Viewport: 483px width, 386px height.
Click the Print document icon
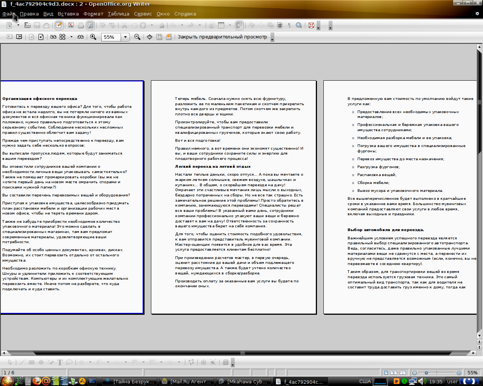pyautogui.click(x=81, y=26)
